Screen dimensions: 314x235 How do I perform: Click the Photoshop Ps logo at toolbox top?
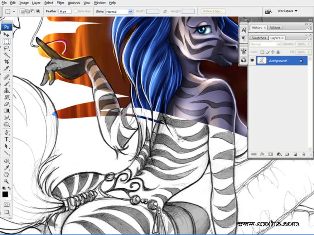tap(6, 27)
